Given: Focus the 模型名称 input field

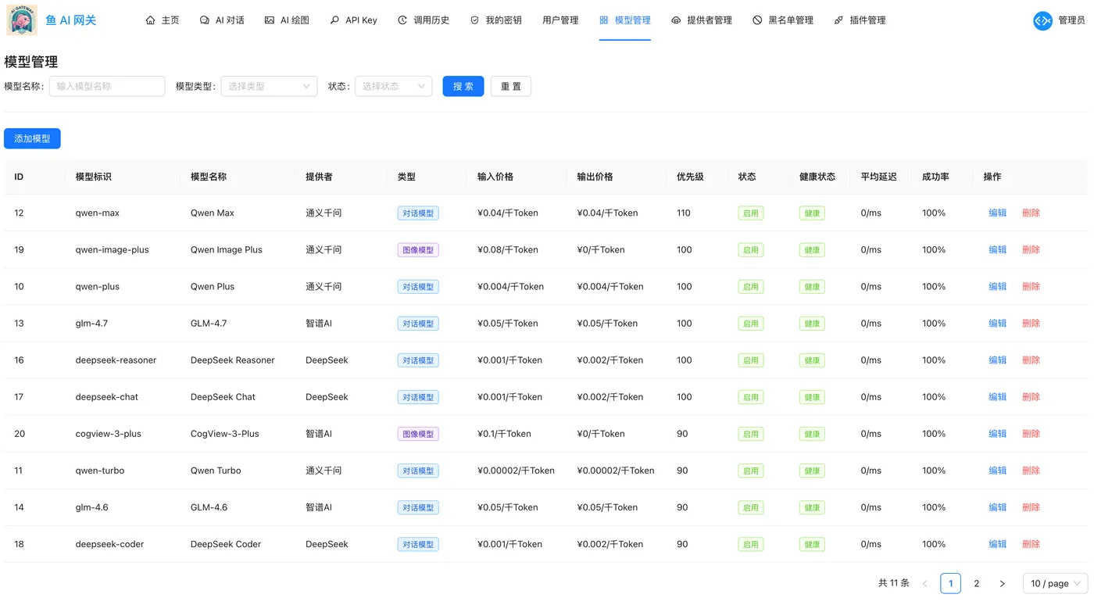Looking at the screenshot, I should tap(107, 86).
